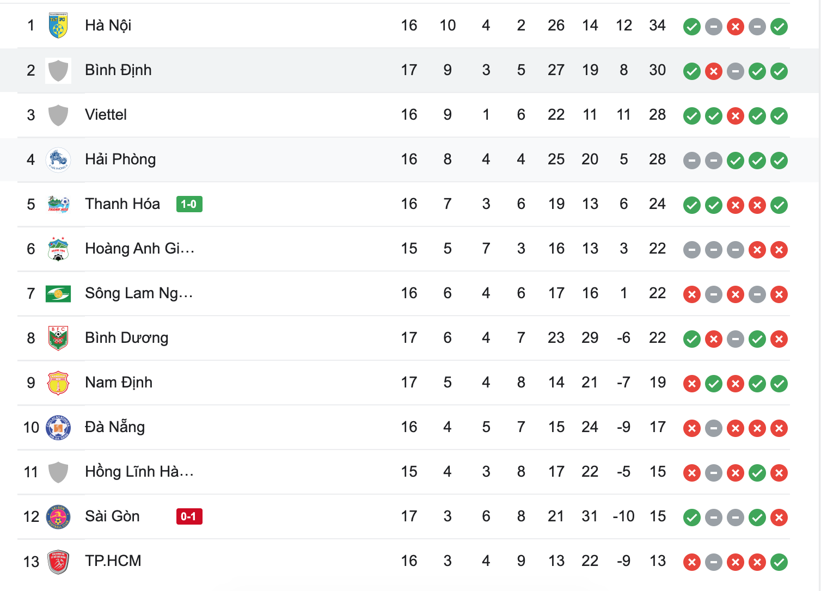
Task: Click the Đà Nẵng round logo
Action: [x=58, y=427]
